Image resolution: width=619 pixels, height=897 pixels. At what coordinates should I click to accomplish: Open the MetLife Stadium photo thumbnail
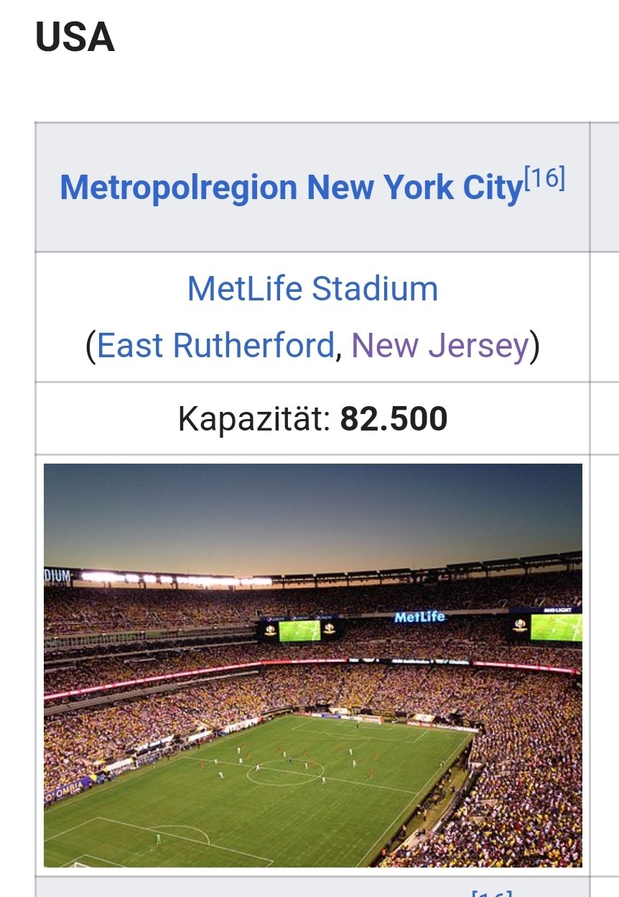click(313, 665)
